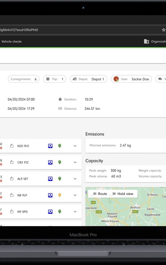The height and width of the screenshot is (265, 166).
Task: Click the Trip pill's numbered icon
Action: pyautogui.click(x=48, y=79)
